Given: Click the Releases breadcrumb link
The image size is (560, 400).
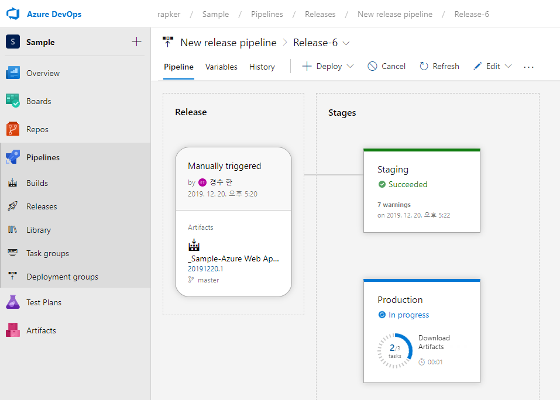Looking at the screenshot, I should click(x=320, y=14).
